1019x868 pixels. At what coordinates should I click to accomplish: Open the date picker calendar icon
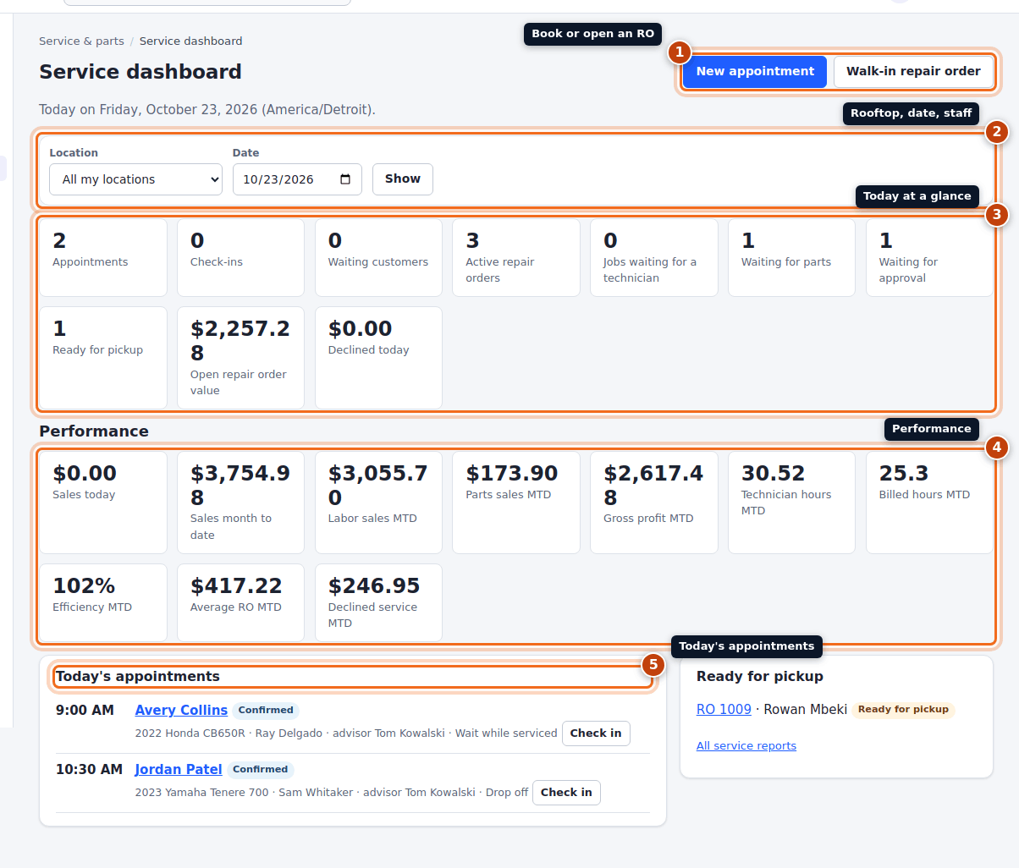pyautogui.click(x=345, y=179)
